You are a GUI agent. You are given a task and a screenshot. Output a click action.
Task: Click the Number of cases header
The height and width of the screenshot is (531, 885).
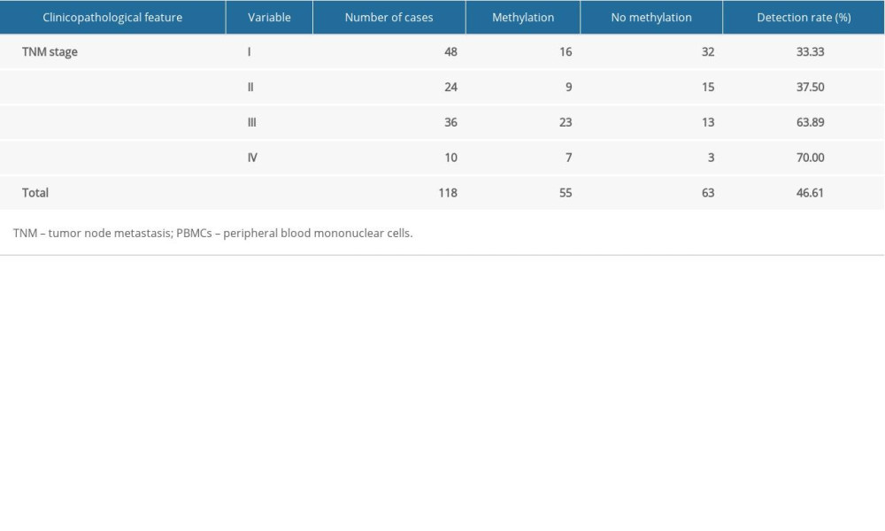pyautogui.click(x=389, y=18)
